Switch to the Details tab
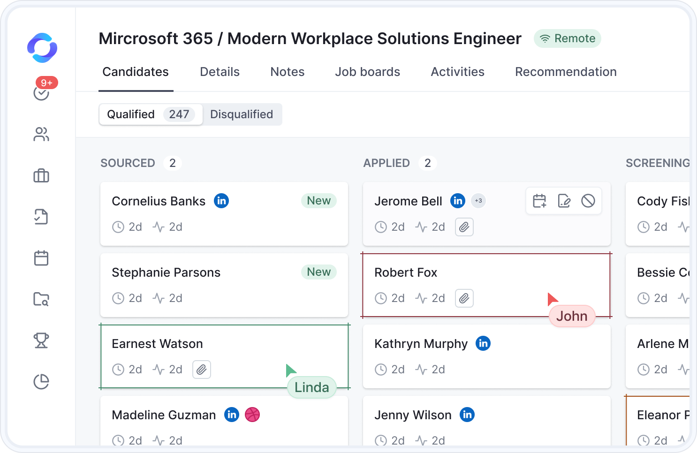Viewport: 697px width, 453px height. [220, 72]
